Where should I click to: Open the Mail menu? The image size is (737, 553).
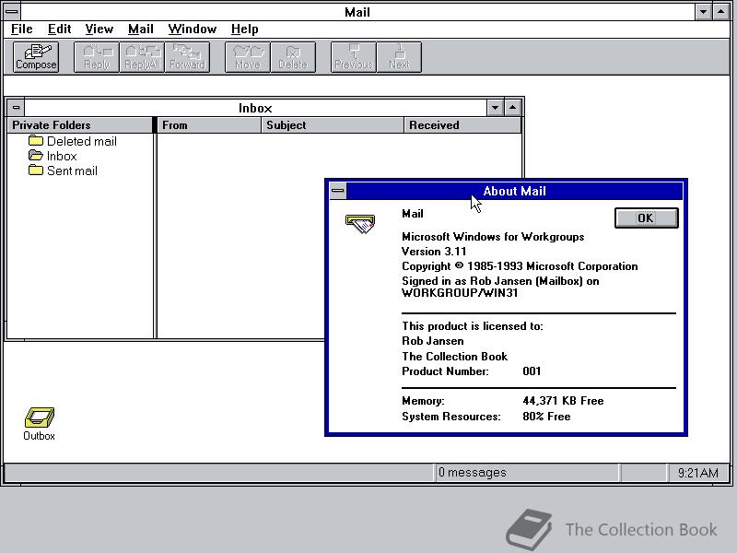pyautogui.click(x=141, y=29)
